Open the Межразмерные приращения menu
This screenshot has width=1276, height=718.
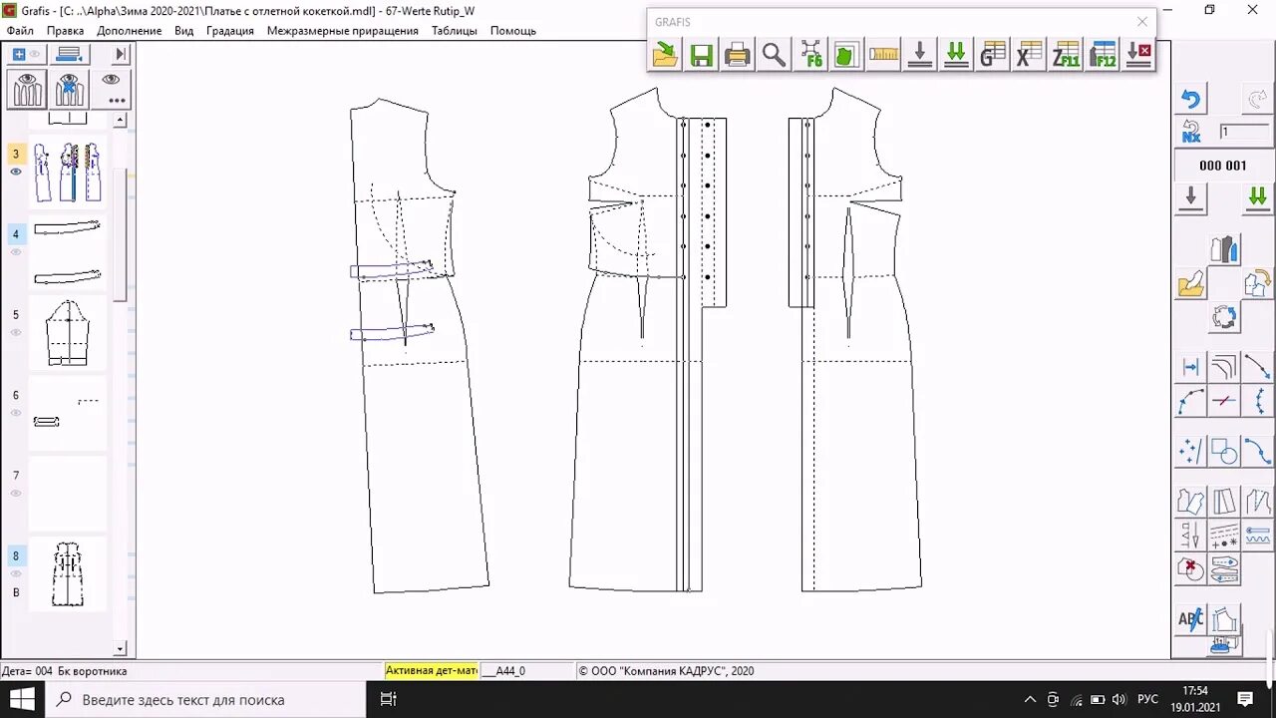coord(343,31)
